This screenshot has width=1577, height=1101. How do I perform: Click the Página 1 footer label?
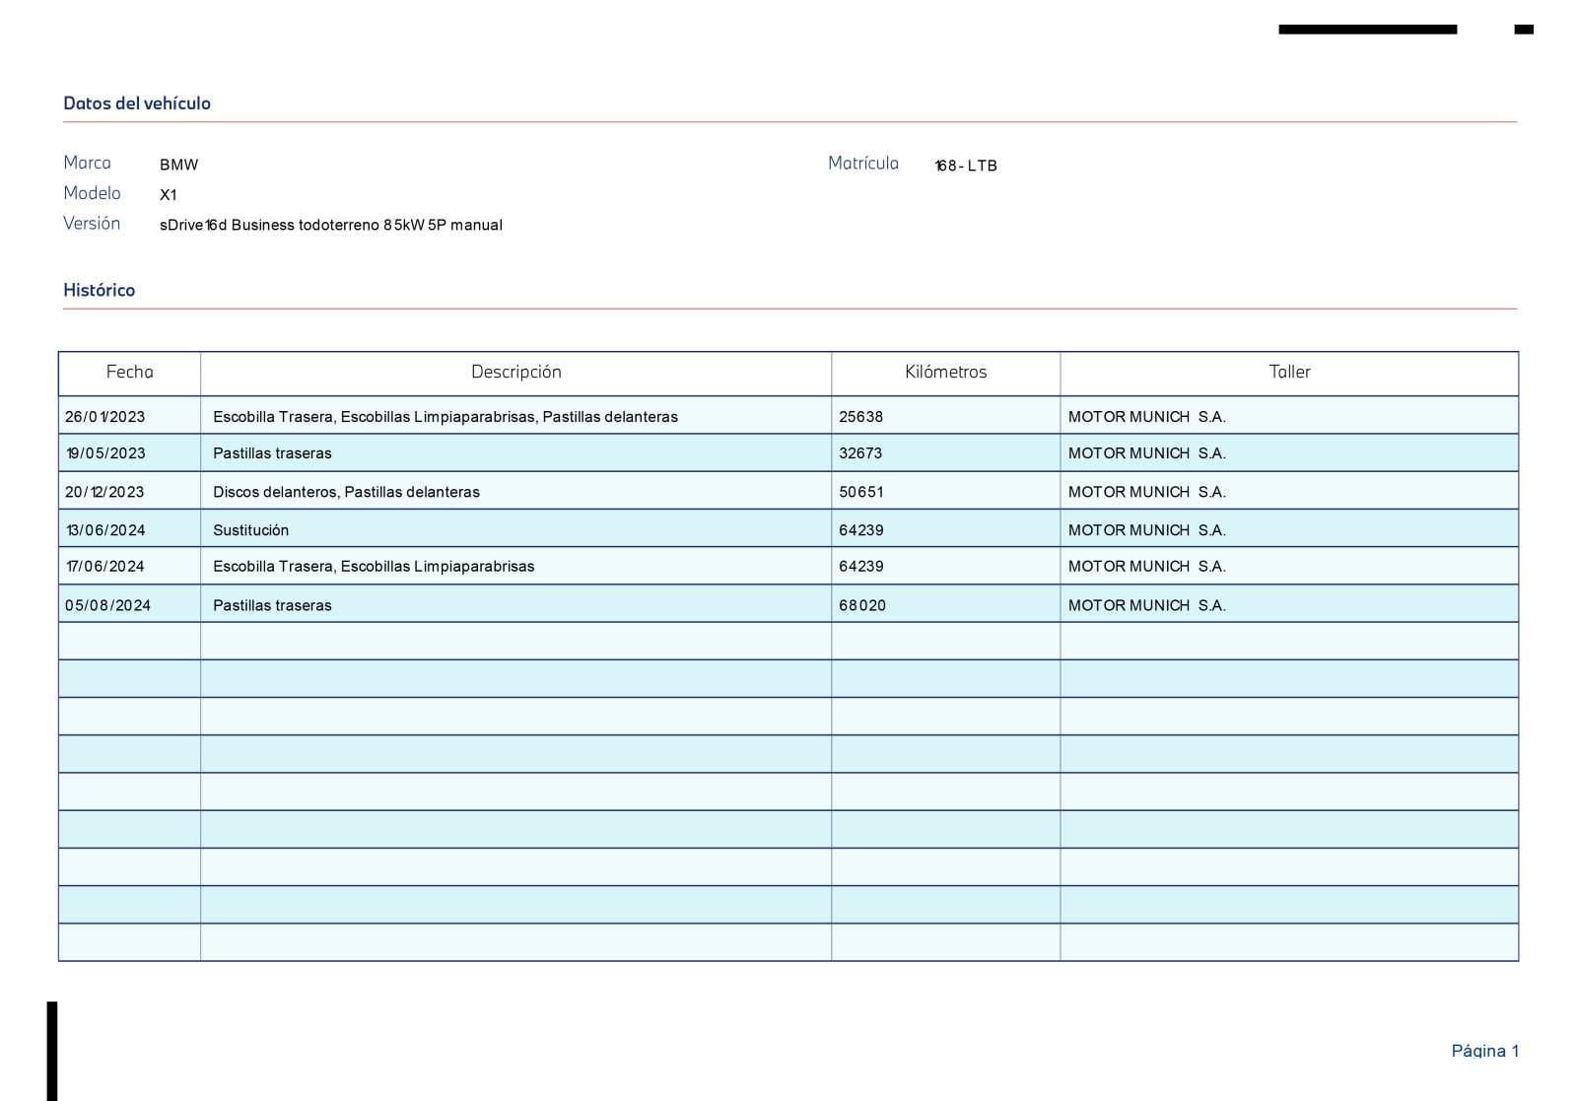point(1484,1051)
